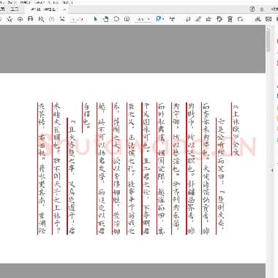Click the greyed question mark toolbar icon
Viewport: 278px width, 278px height.
(51, 19)
